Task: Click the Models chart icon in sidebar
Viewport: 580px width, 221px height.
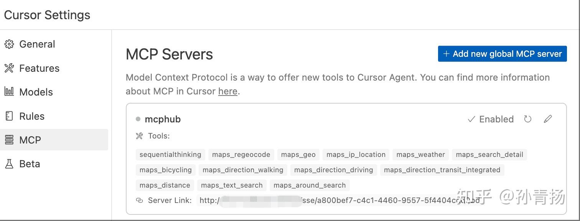Action: pos(9,92)
